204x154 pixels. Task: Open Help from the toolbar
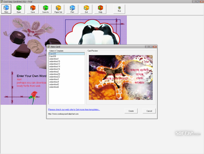point(100,9)
